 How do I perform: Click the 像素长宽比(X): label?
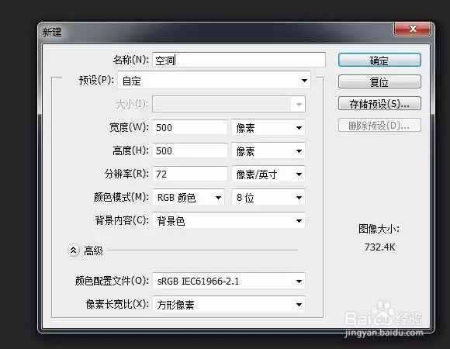point(117,304)
